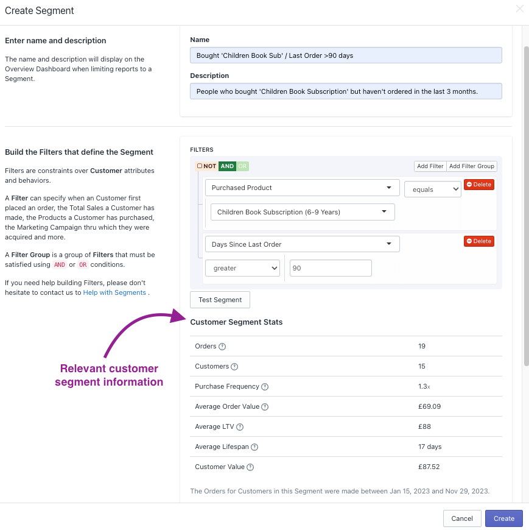Screen dimensions: 529x530
Task: Click the dialog vertical scrollbar
Action: [527, 206]
